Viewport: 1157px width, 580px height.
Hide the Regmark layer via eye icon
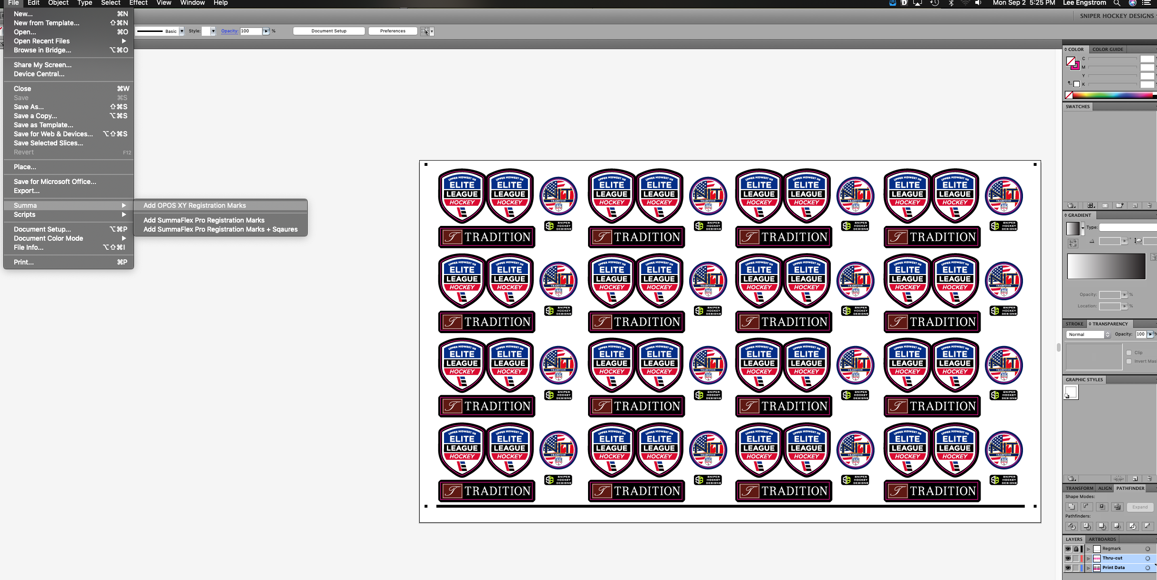click(x=1068, y=549)
